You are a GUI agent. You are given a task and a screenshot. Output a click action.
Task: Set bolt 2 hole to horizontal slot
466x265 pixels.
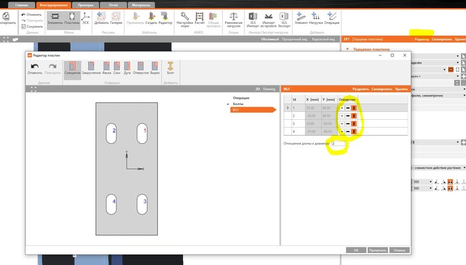348,116
